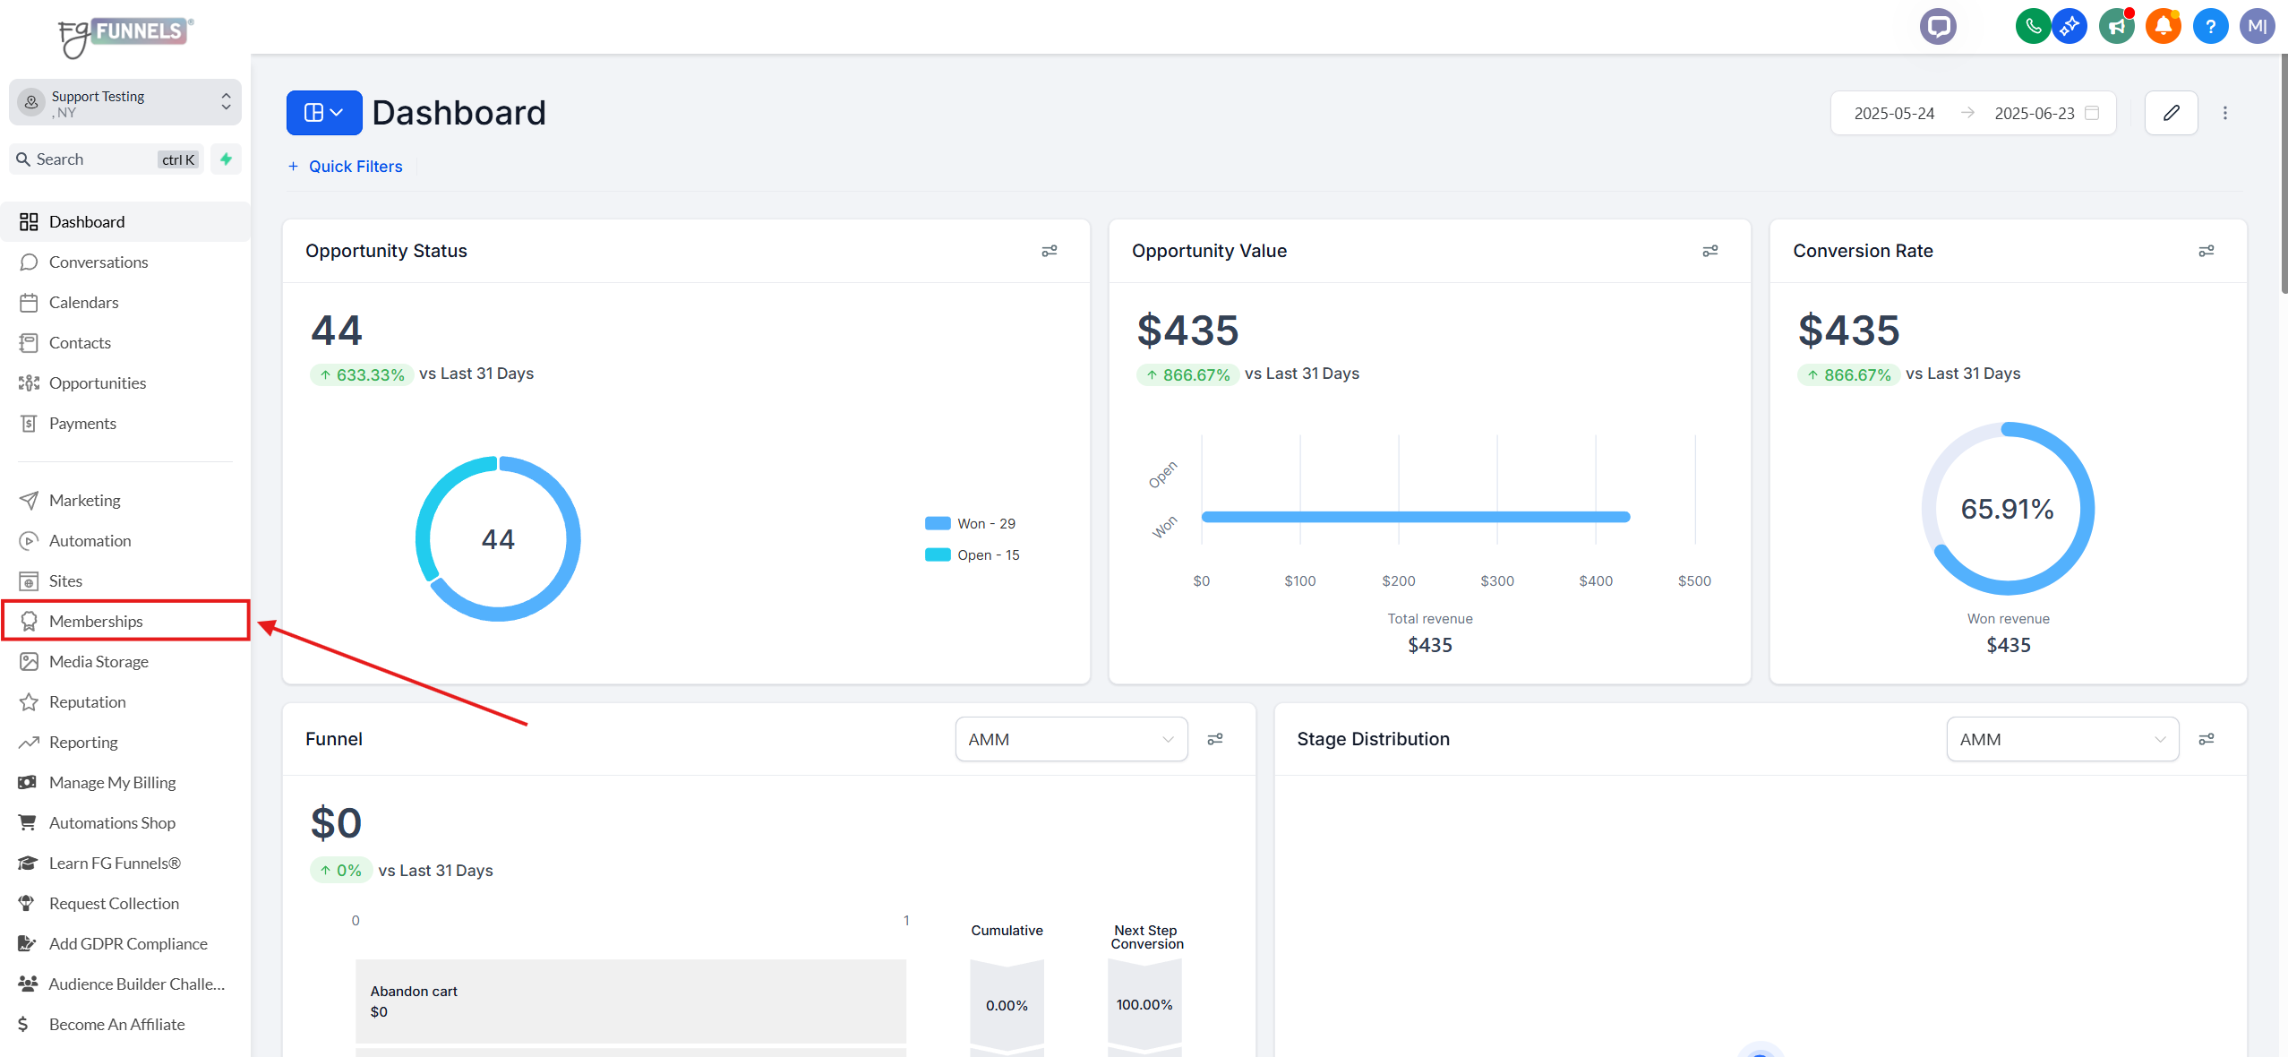Open Sites from the sidebar

(x=125, y=580)
